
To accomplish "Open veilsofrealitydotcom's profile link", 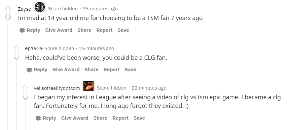I will tap(57, 88).
